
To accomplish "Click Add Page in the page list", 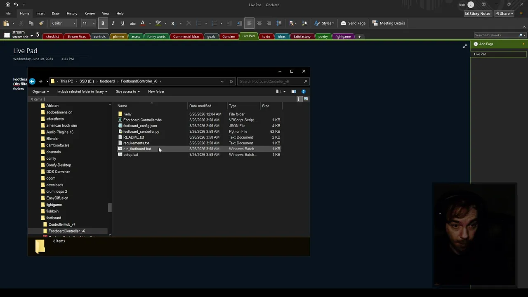I will (x=483, y=44).
